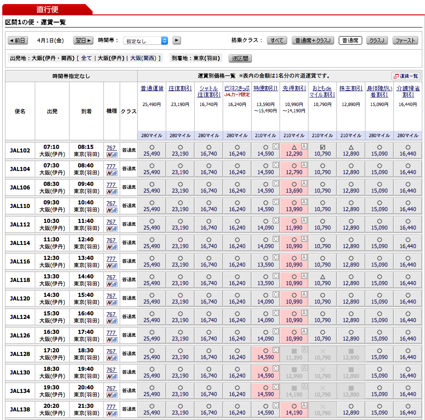Click the N wifi icon for JAL120
This screenshot has height=420, width=425.
pyautogui.click(x=112, y=303)
